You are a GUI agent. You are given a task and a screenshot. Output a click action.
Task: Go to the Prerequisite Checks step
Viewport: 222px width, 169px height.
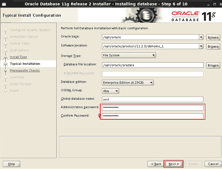(25, 70)
